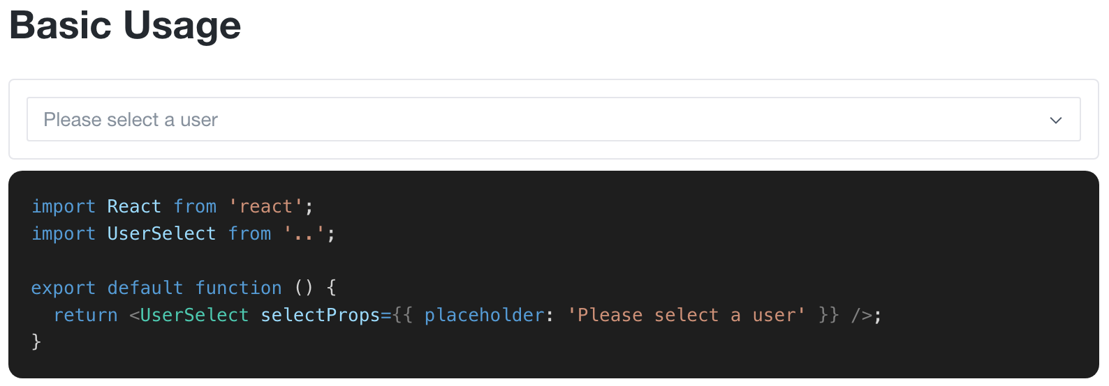
Task: Click the self-closing '/>' of the JSX tag
Action: point(862,316)
